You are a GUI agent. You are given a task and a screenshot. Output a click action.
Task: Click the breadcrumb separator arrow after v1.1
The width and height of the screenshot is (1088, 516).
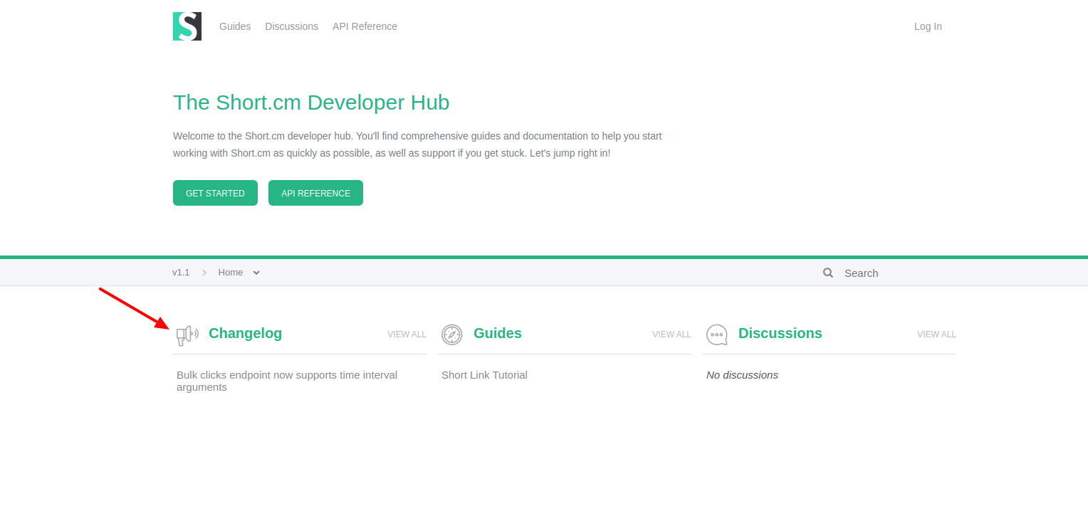point(204,272)
